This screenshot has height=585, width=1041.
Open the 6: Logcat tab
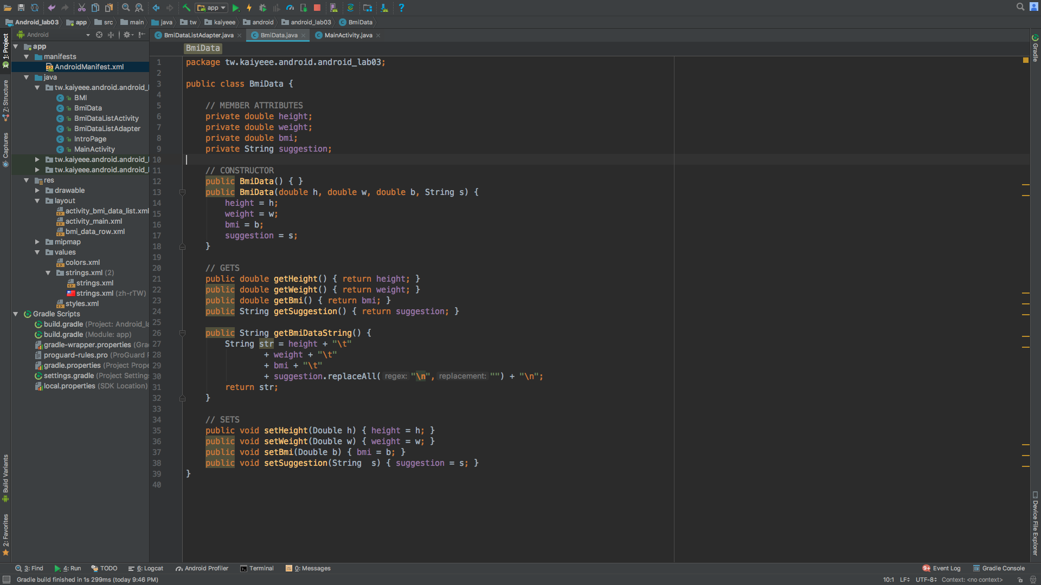pos(145,568)
